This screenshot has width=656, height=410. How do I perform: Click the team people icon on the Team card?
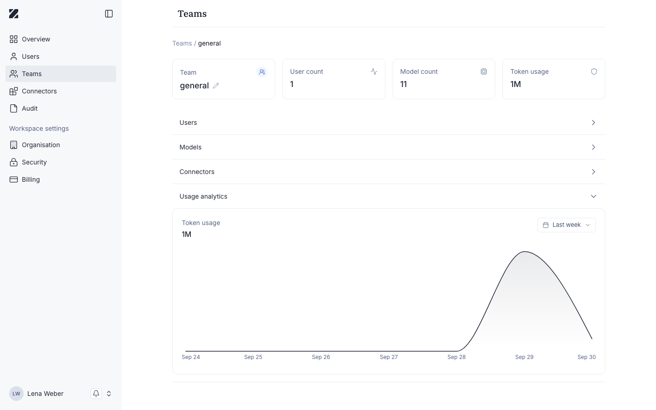tap(262, 72)
